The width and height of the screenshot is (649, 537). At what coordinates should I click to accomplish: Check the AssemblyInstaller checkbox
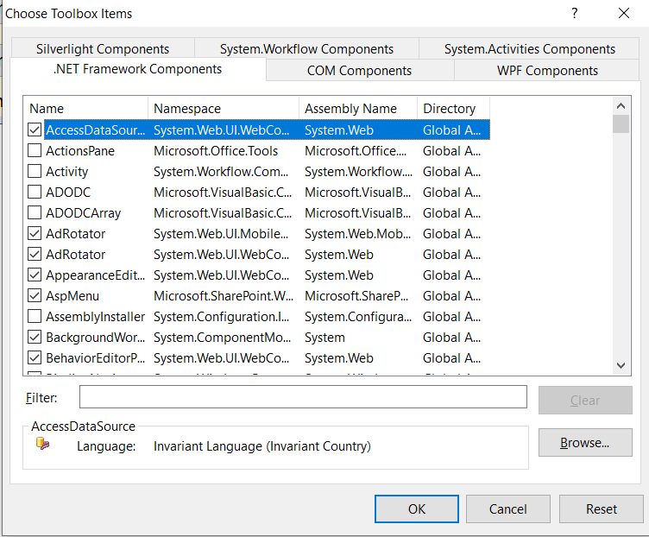coord(35,316)
